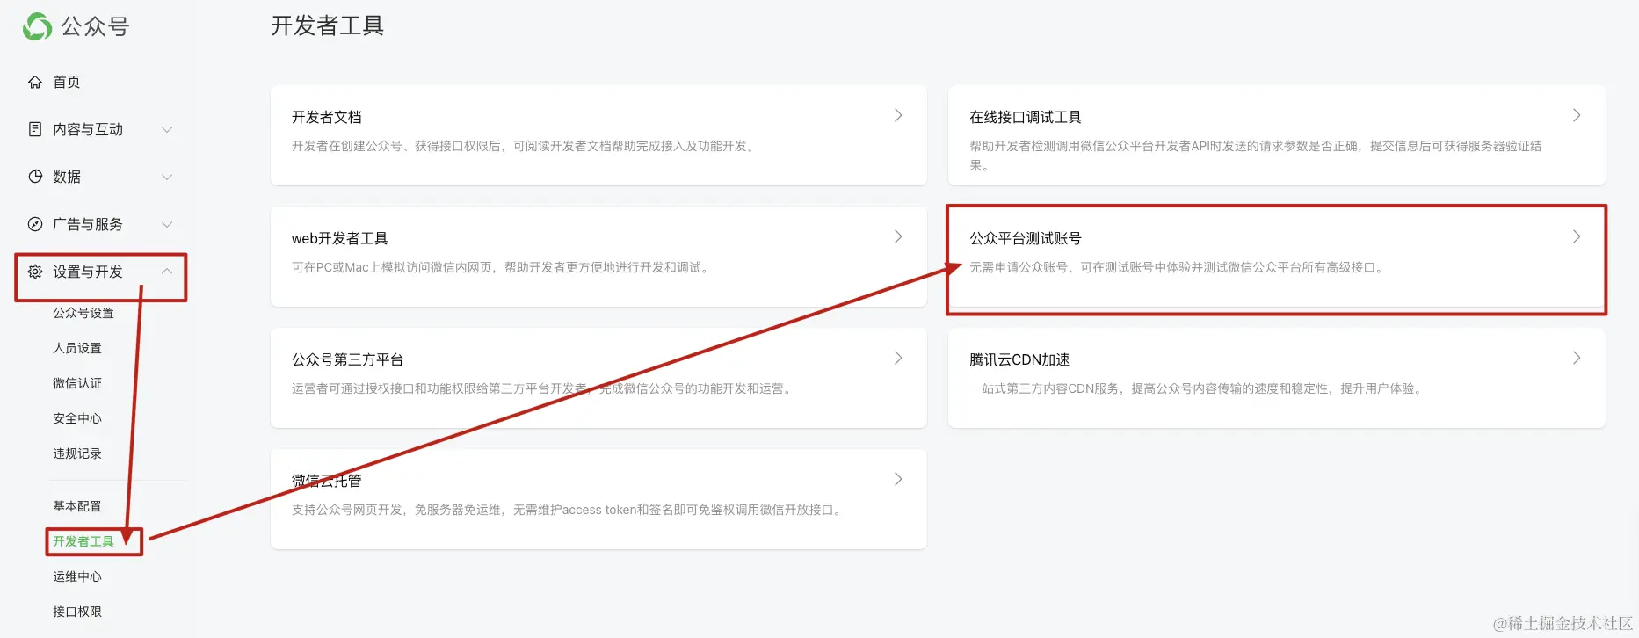1639x638 pixels.
Task: Open 运维中心 submenu item
Action: [77, 576]
